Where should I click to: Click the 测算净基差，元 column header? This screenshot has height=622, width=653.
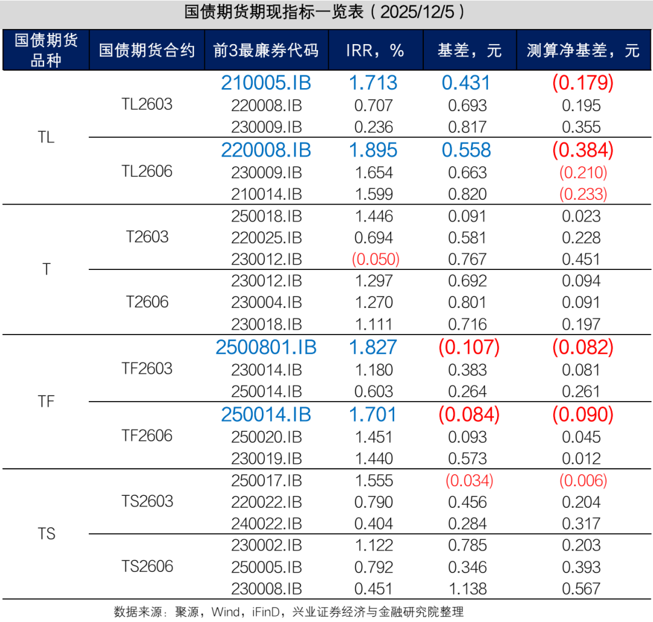tap(583, 50)
